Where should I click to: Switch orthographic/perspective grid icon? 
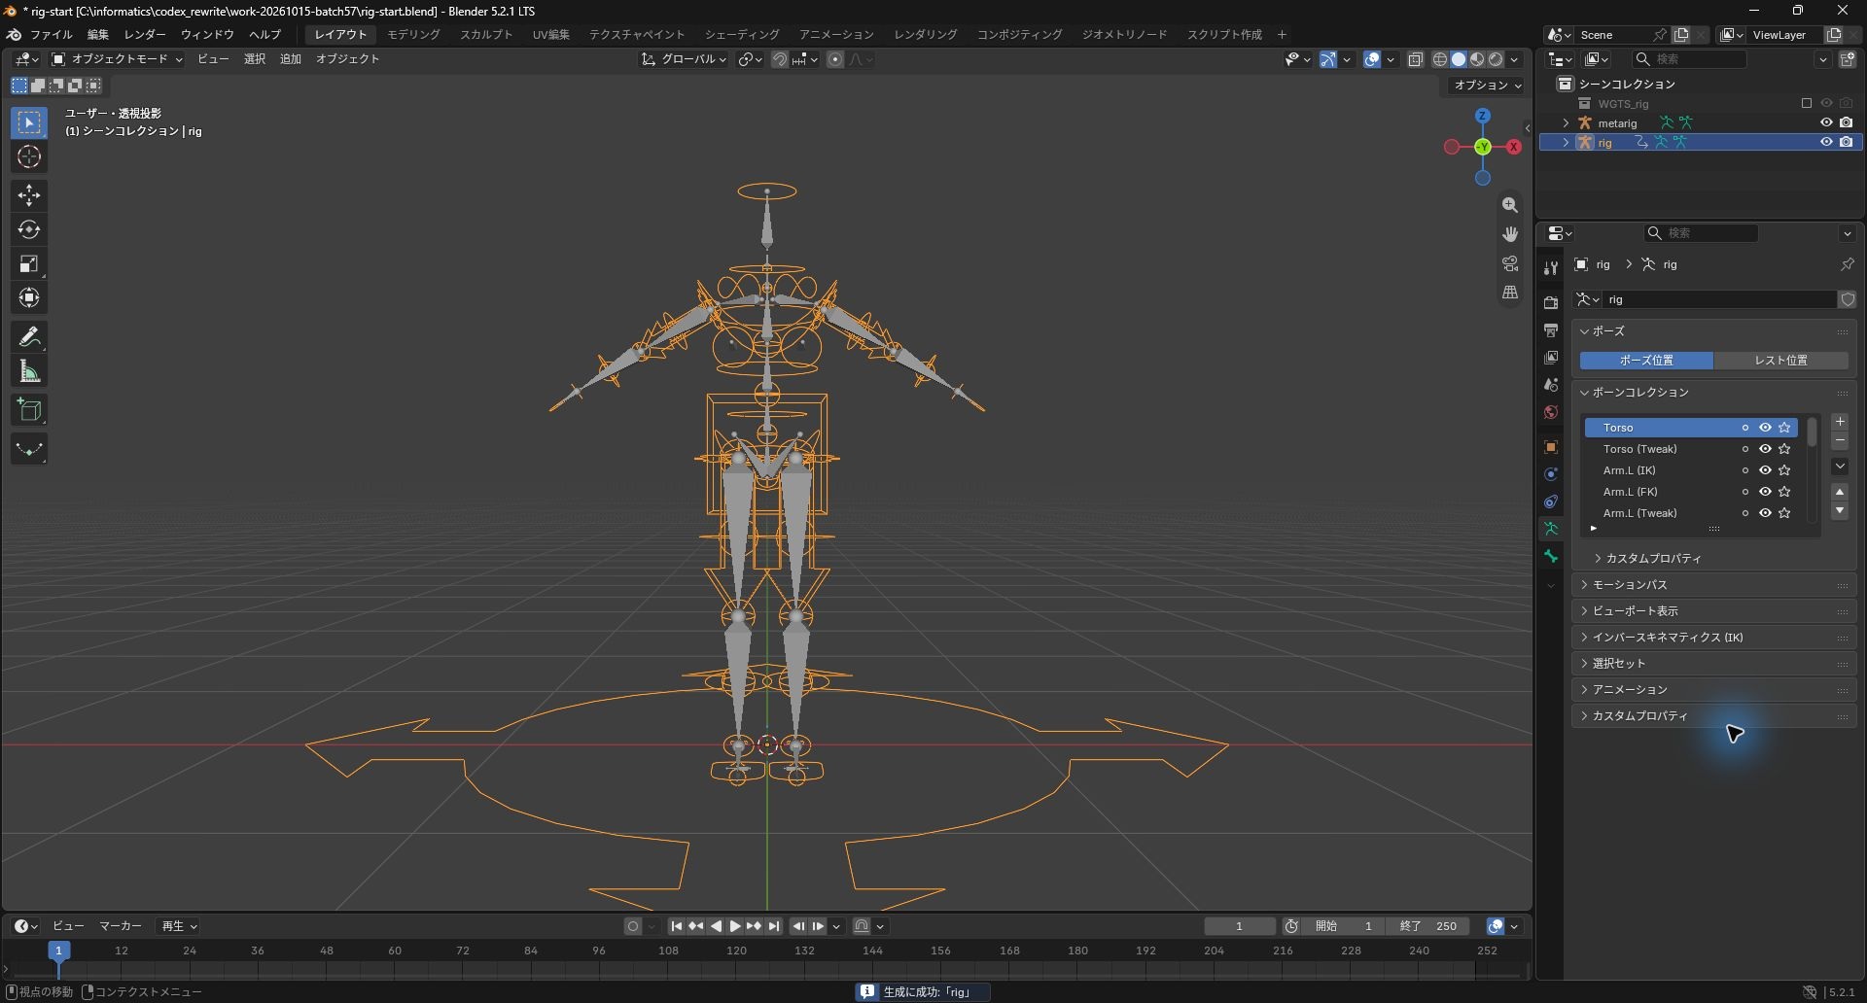tap(1510, 293)
